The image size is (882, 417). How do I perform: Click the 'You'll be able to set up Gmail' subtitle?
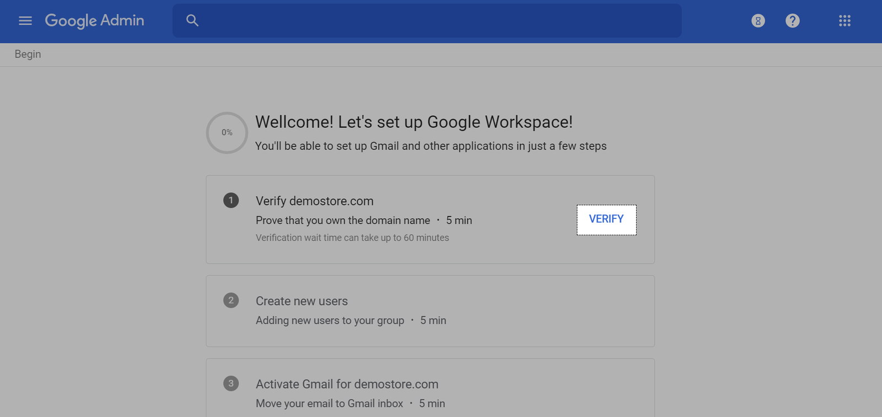click(x=431, y=146)
